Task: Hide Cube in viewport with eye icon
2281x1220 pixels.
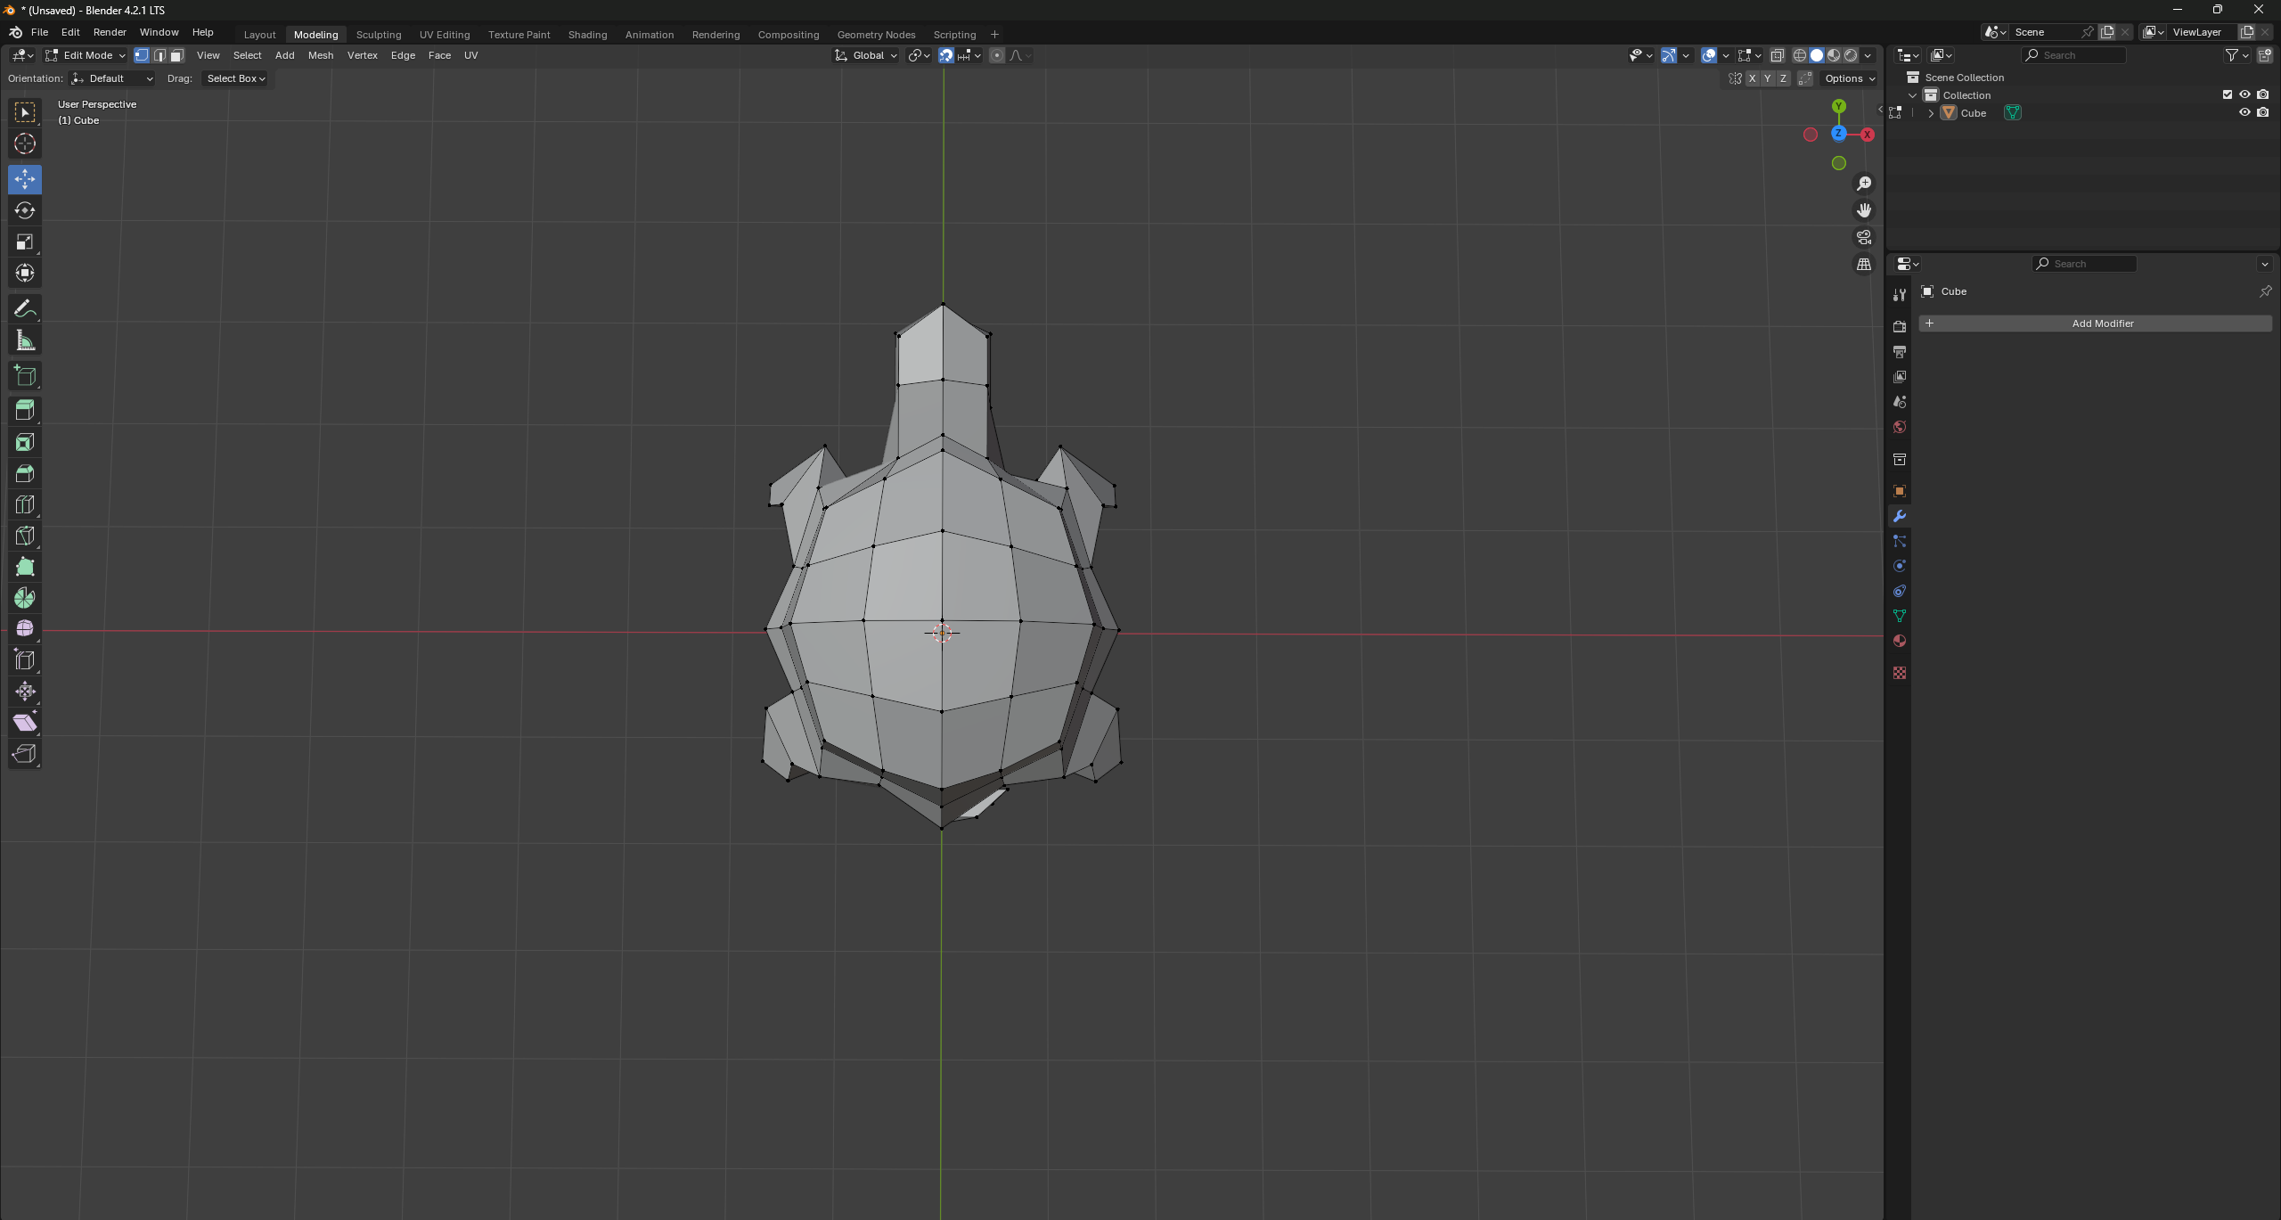Action: pos(2244,113)
